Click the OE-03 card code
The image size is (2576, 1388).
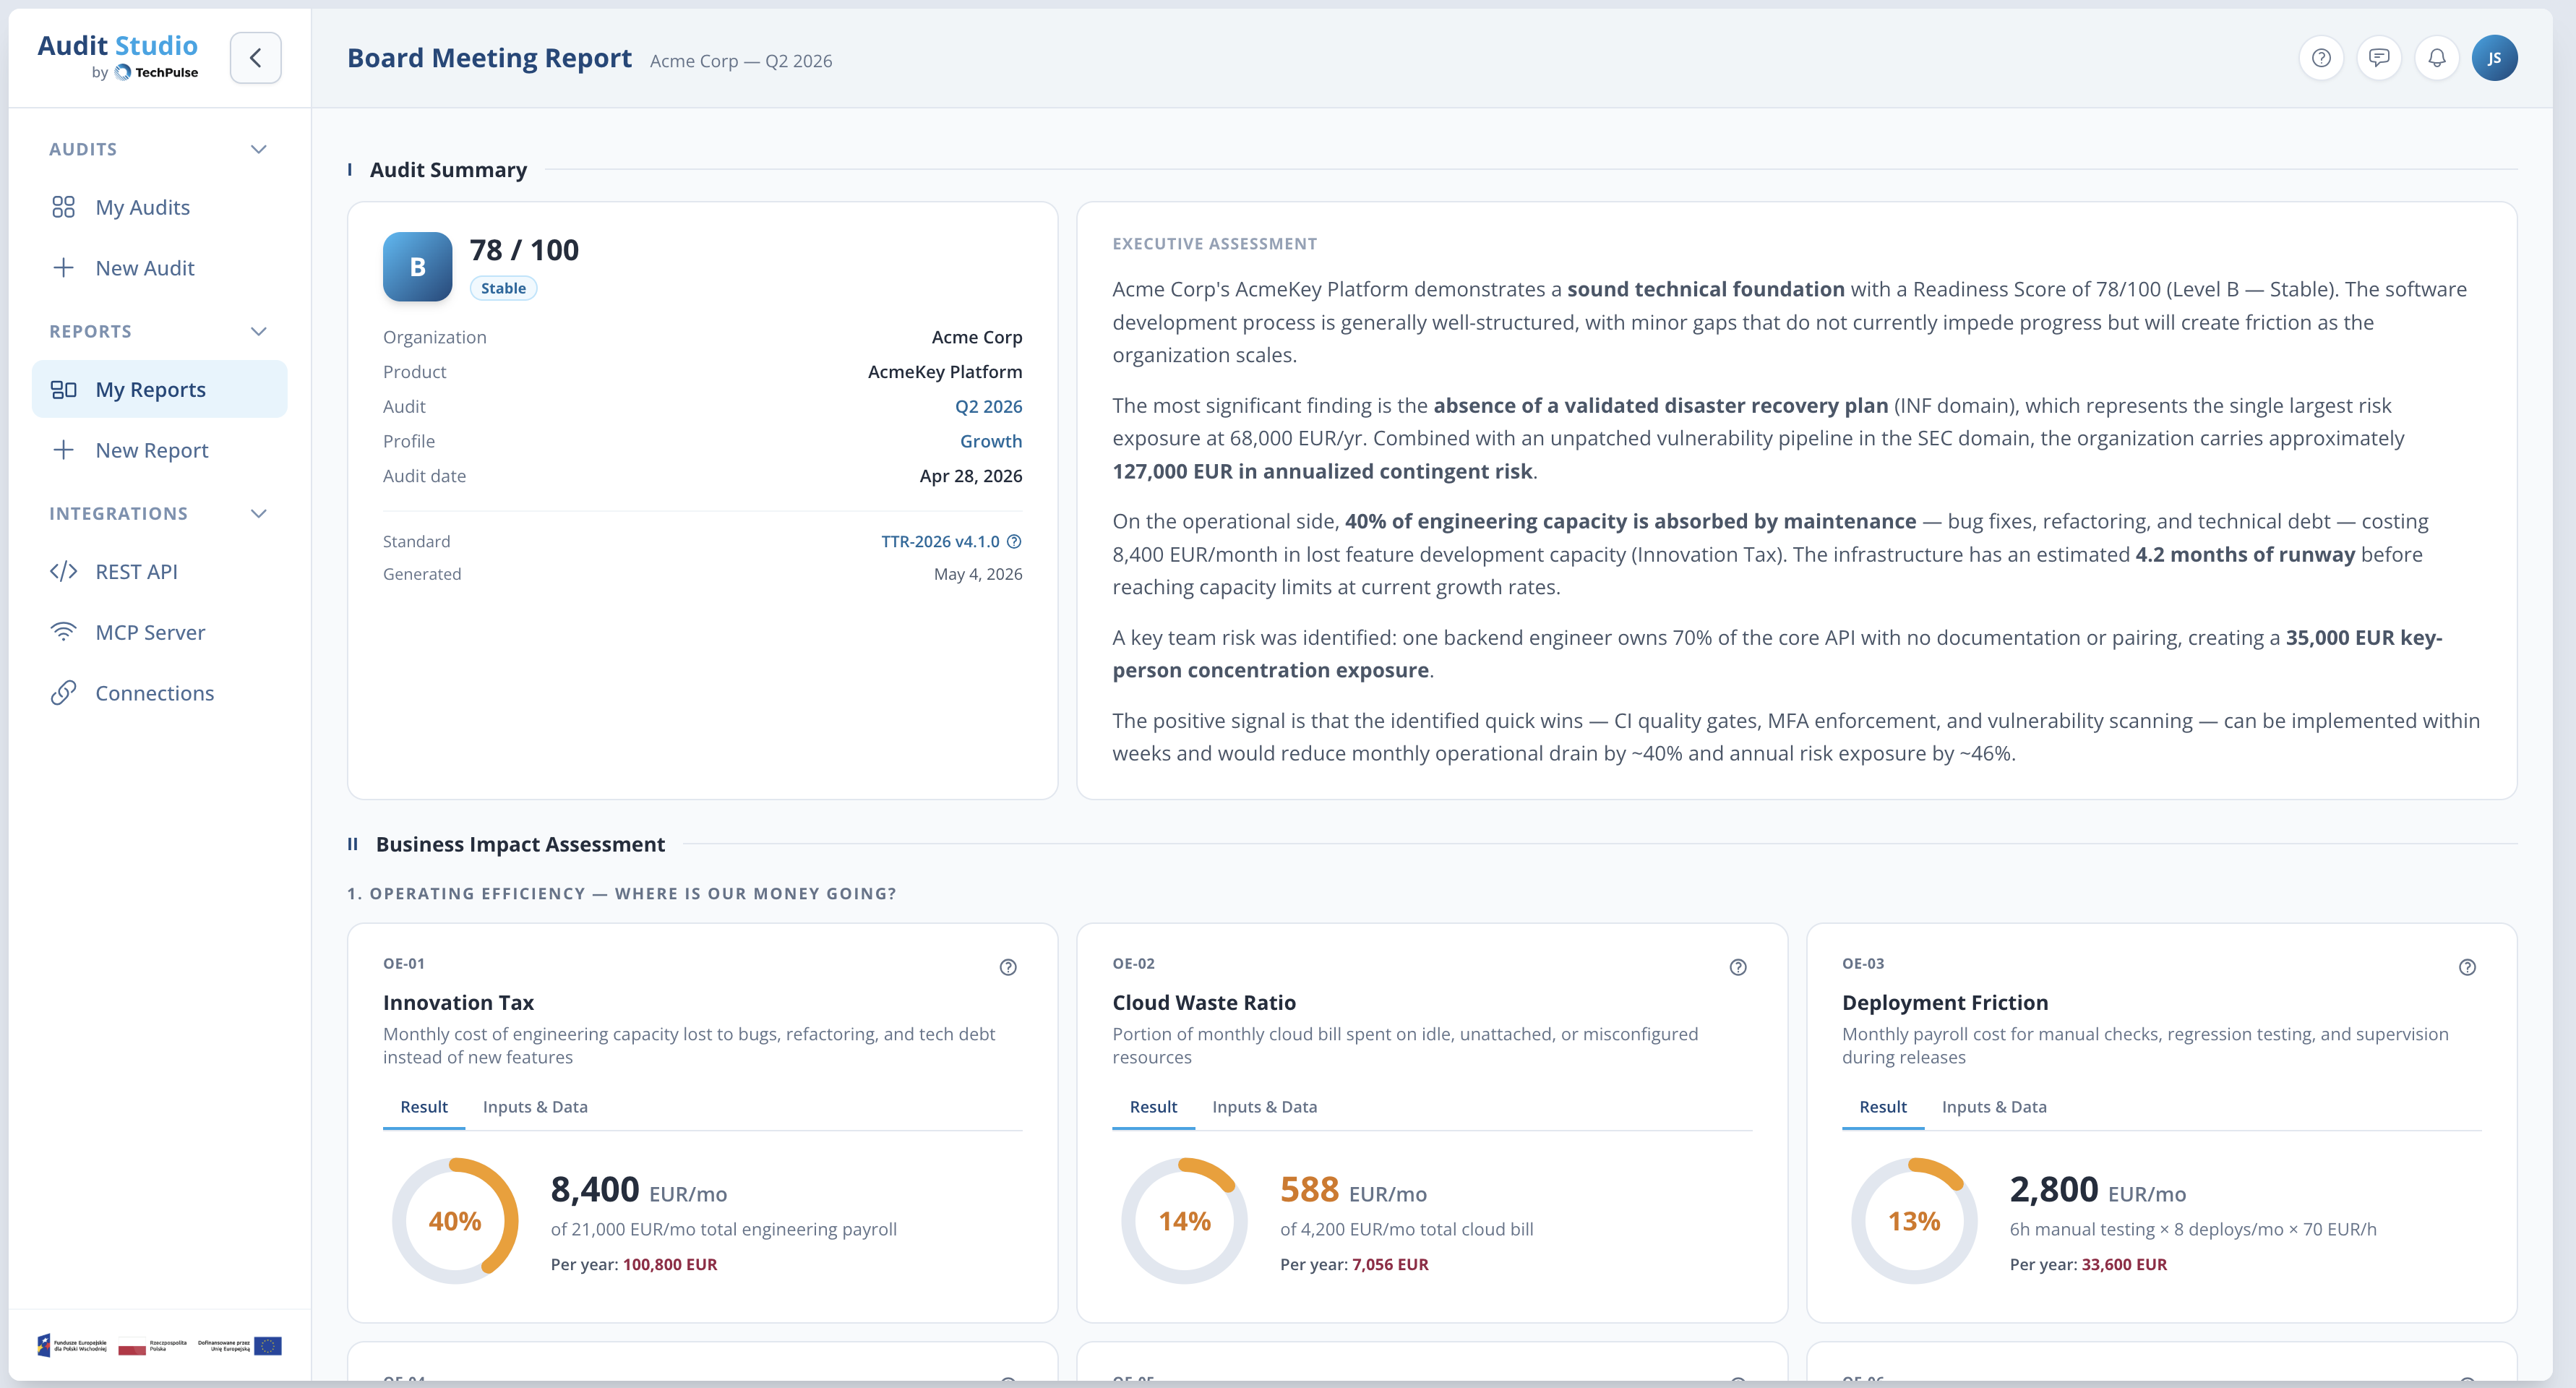[1863, 964]
